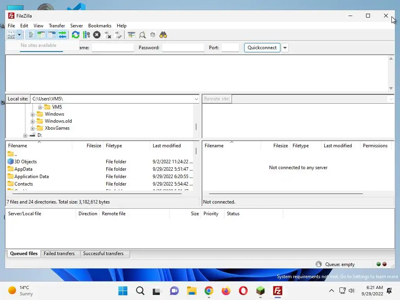Open the Bookmarks menu
The image size is (400, 300).
[100, 26]
